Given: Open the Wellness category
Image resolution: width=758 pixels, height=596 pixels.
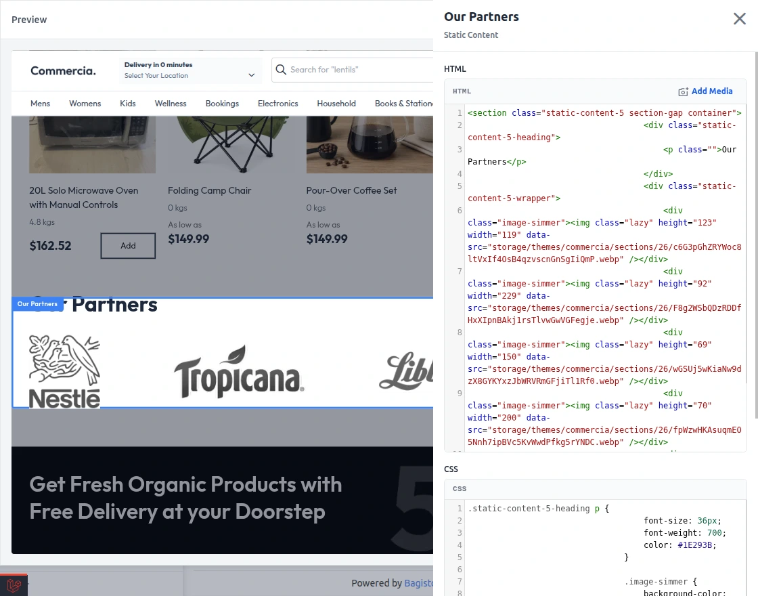Looking at the screenshot, I should pyautogui.click(x=170, y=104).
